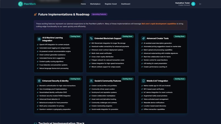Click the AI & Machine Learning card icon
The height and width of the screenshot is (124, 221).
[x=39, y=39]
